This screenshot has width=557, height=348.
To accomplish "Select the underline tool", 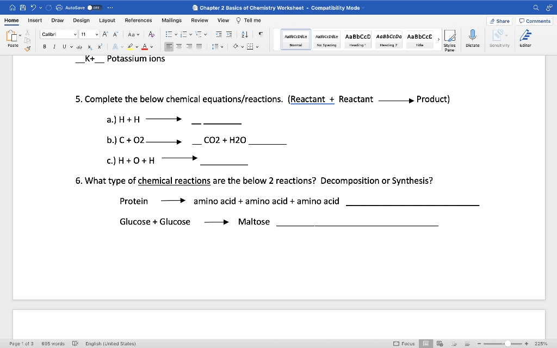I will coord(64,47).
